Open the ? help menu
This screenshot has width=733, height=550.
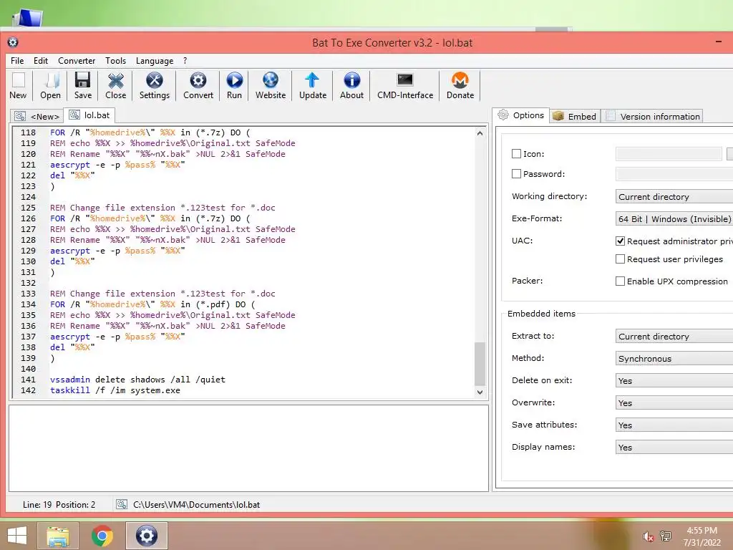point(185,61)
